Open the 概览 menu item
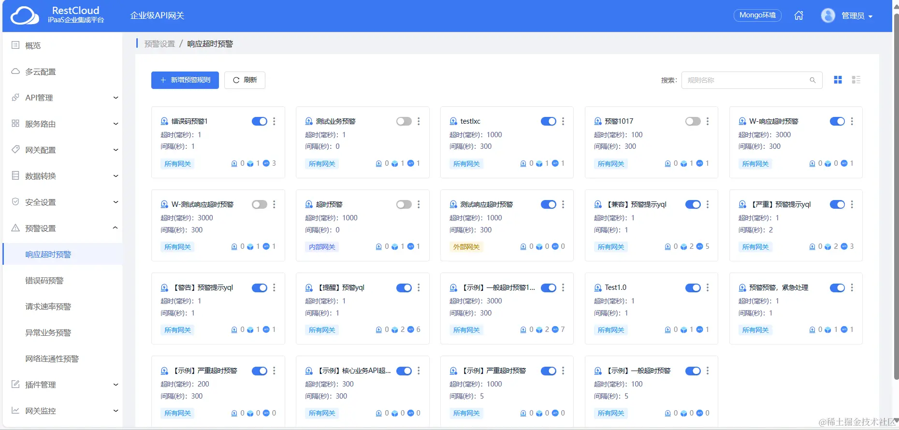The height and width of the screenshot is (430, 899). tap(62, 45)
